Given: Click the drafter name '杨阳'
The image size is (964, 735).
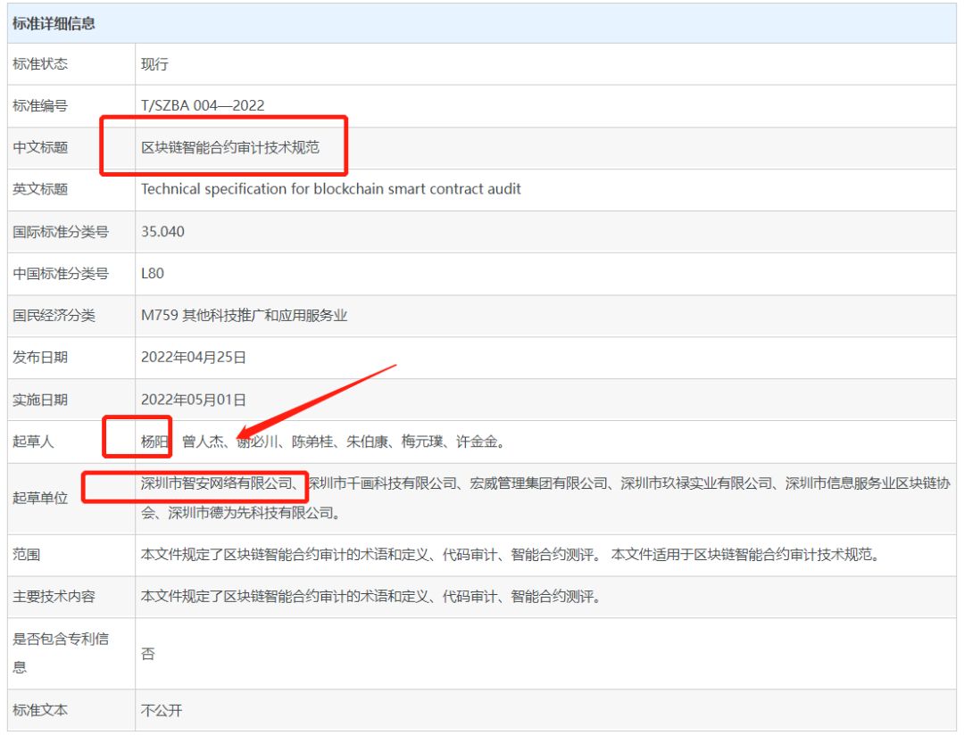Looking at the screenshot, I should point(154,442).
